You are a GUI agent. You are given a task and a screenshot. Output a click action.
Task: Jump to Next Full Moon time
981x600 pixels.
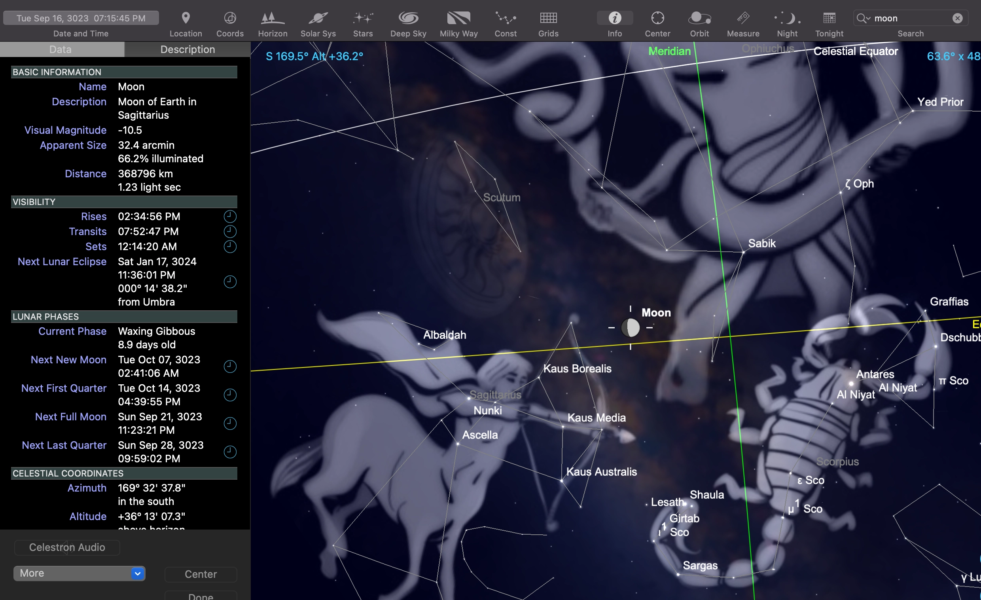[230, 423]
